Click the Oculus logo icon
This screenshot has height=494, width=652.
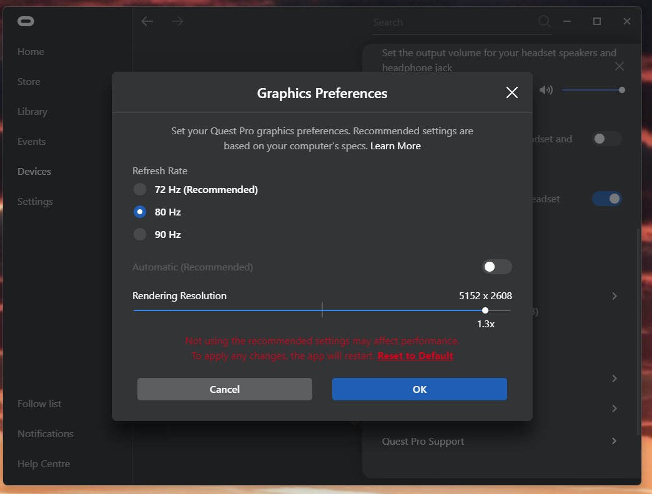pyautogui.click(x=26, y=21)
